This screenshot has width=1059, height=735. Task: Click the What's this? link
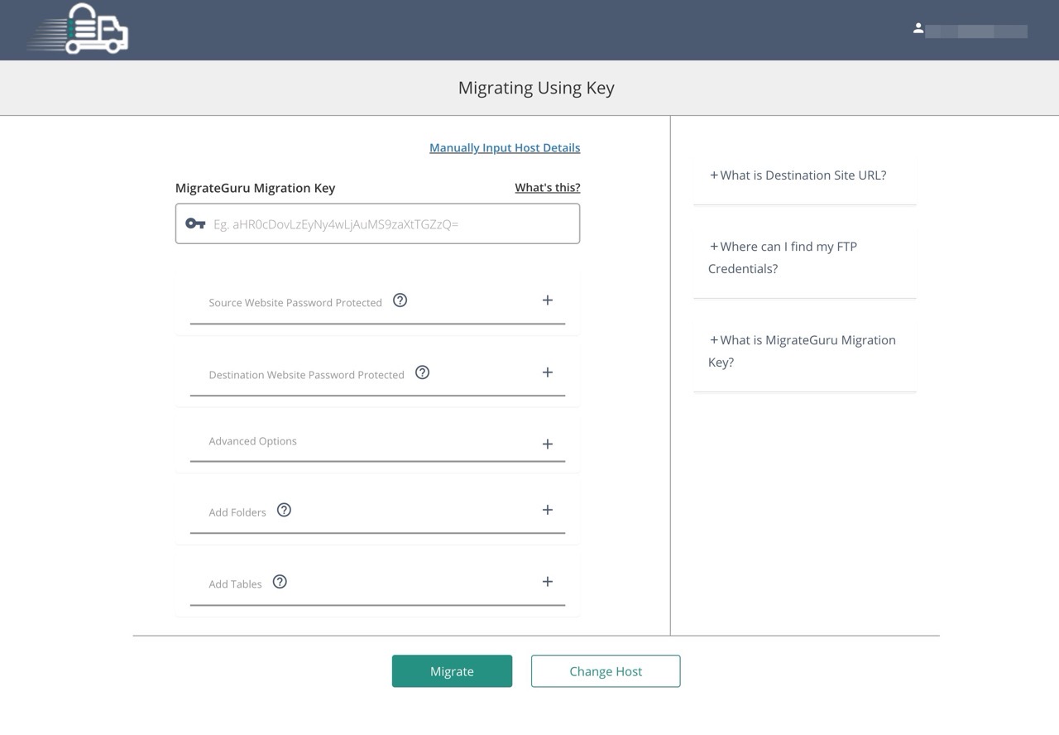coord(548,188)
